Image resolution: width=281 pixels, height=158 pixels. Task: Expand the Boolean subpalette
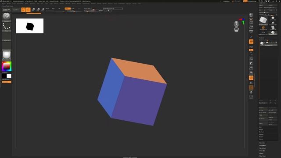pyautogui.click(x=261, y=132)
